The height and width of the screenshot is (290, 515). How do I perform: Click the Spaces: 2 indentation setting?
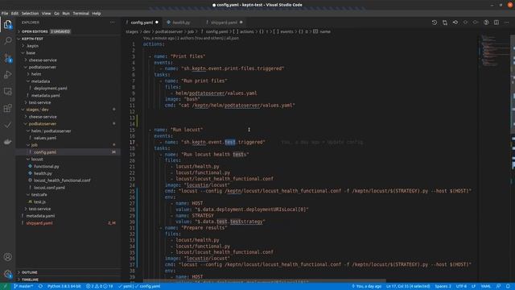443,287
